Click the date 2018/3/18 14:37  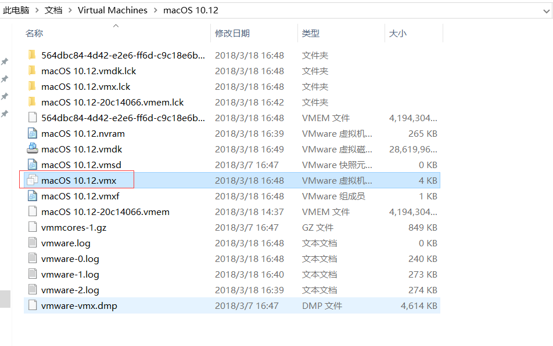[x=249, y=212]
